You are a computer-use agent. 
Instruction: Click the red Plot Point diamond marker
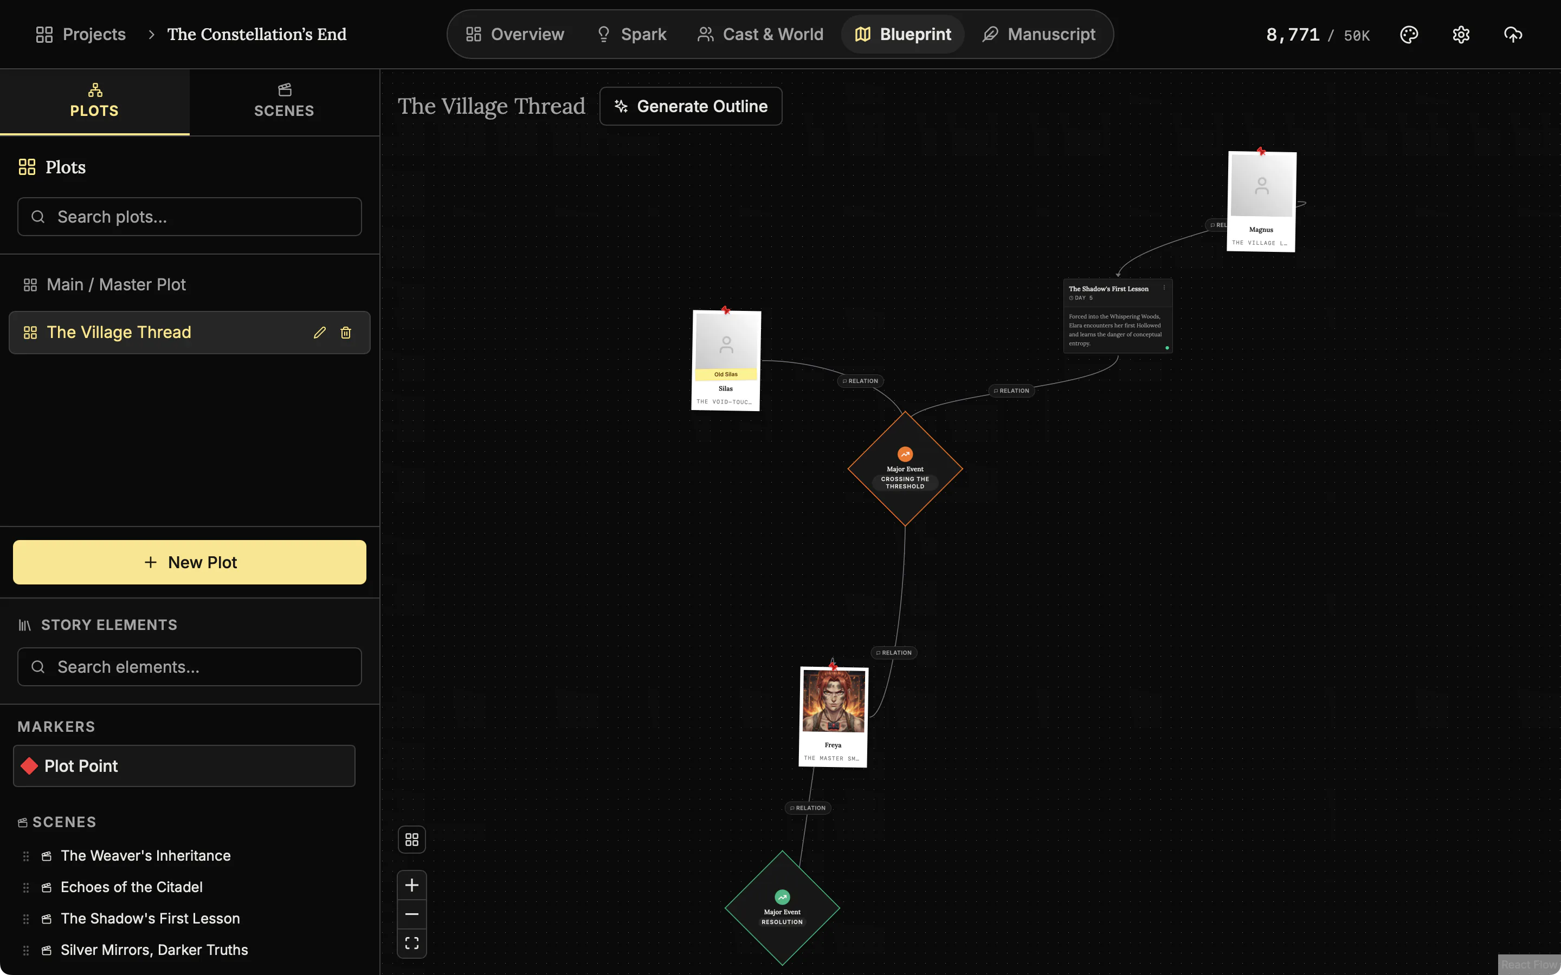(29, 766)
